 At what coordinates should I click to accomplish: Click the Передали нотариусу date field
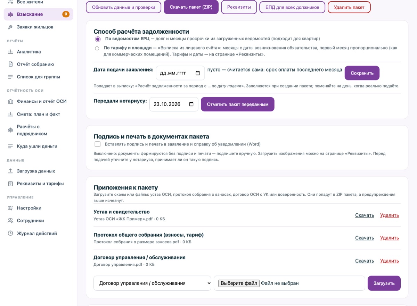coord(174,104)
